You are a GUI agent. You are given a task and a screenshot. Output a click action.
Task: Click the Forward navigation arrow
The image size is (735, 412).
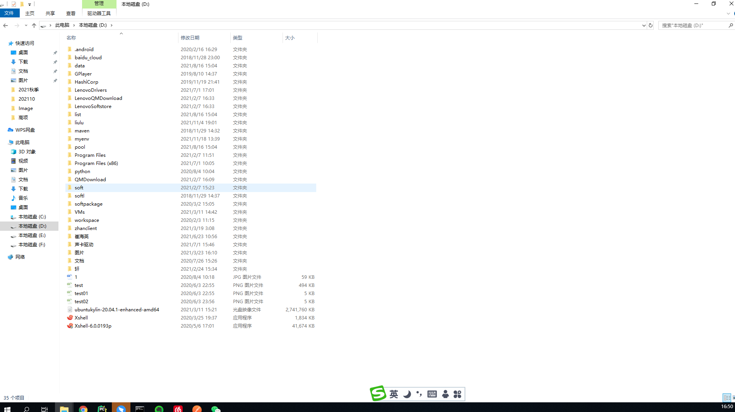17,25
